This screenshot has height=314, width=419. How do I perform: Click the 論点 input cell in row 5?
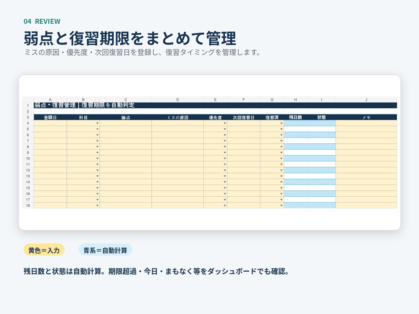126,129
